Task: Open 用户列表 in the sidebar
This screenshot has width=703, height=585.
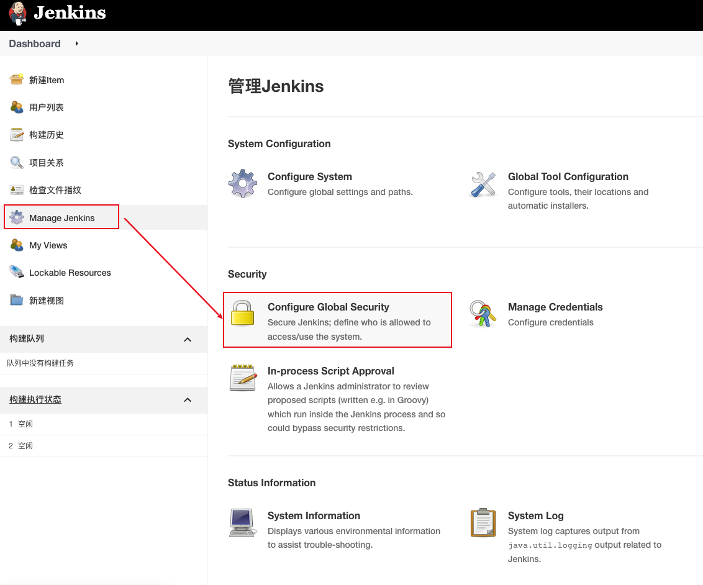Action: pos(46,107)
